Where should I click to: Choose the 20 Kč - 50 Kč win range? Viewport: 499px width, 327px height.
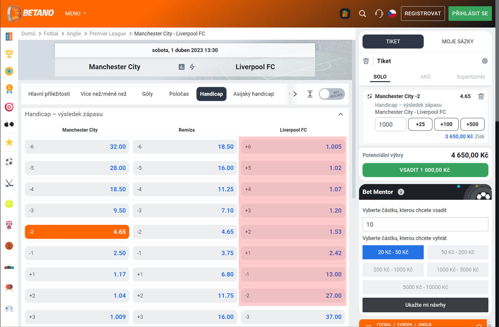click(x=393, y=252)
